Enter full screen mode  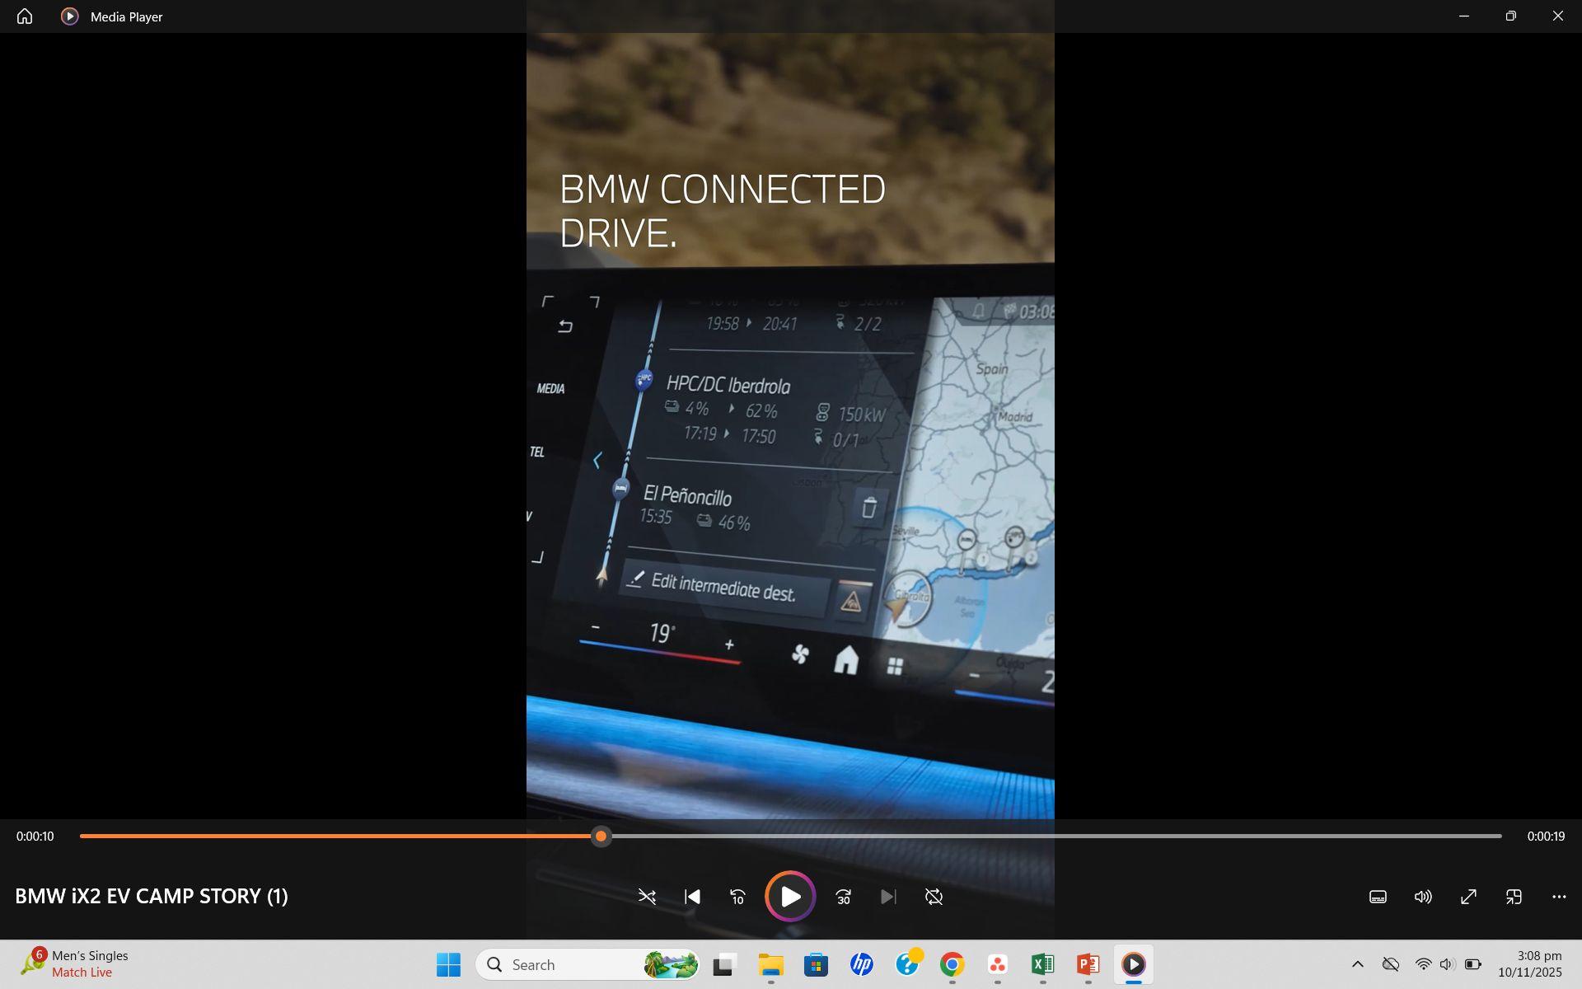[x=1468, y=897]
